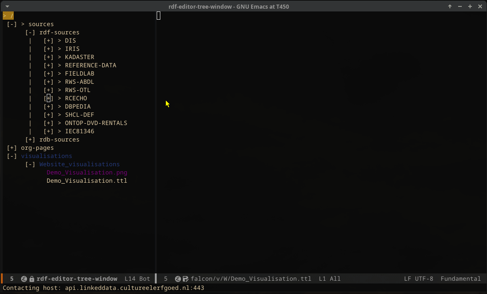Image resolution: width=487 pixels, height=294 pixels.
Task: Expand the rdb-sources node
Action: click(x=30, y=140)
